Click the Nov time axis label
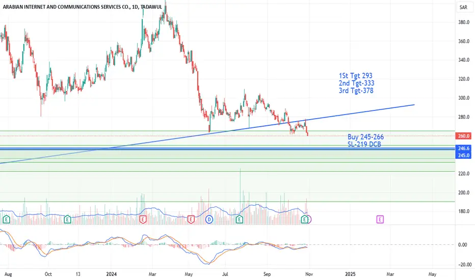475x280 pixels. (x=309, y=274)
